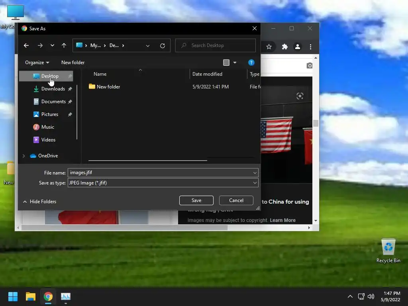Viewport: 408px width, 306px height.
Task: Select the Recycle Bin desktop icon
Action: click(388, 251)
